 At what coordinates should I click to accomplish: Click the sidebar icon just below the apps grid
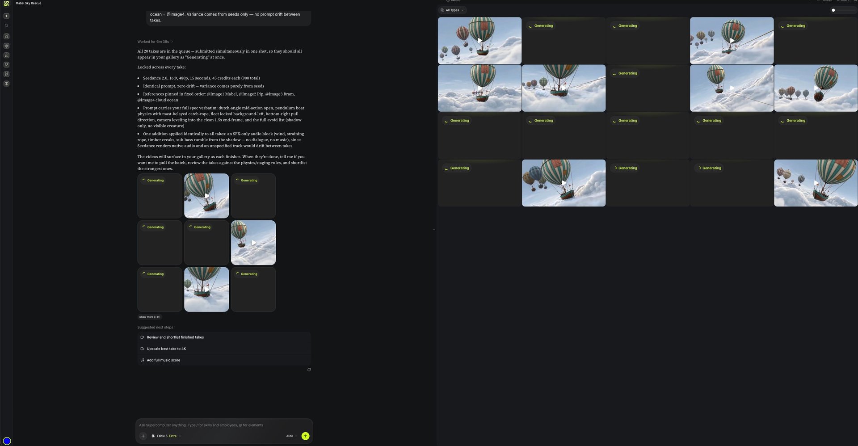pyautogui.click(x=6, y=46)
